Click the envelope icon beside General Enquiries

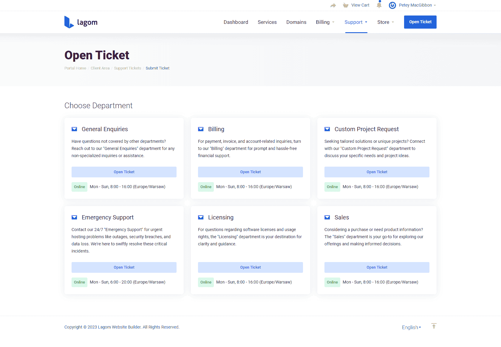pos(74,129)
